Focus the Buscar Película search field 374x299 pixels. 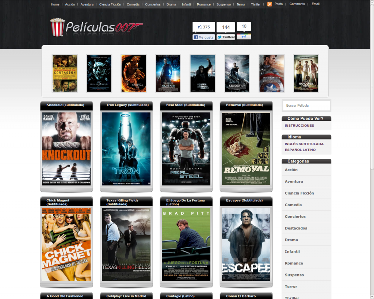[306, 106]
